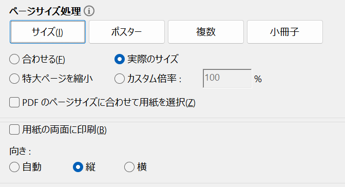345x187 pixels.
Task: Select the 横 landscape orientation radio
Action: pos(129,167)
